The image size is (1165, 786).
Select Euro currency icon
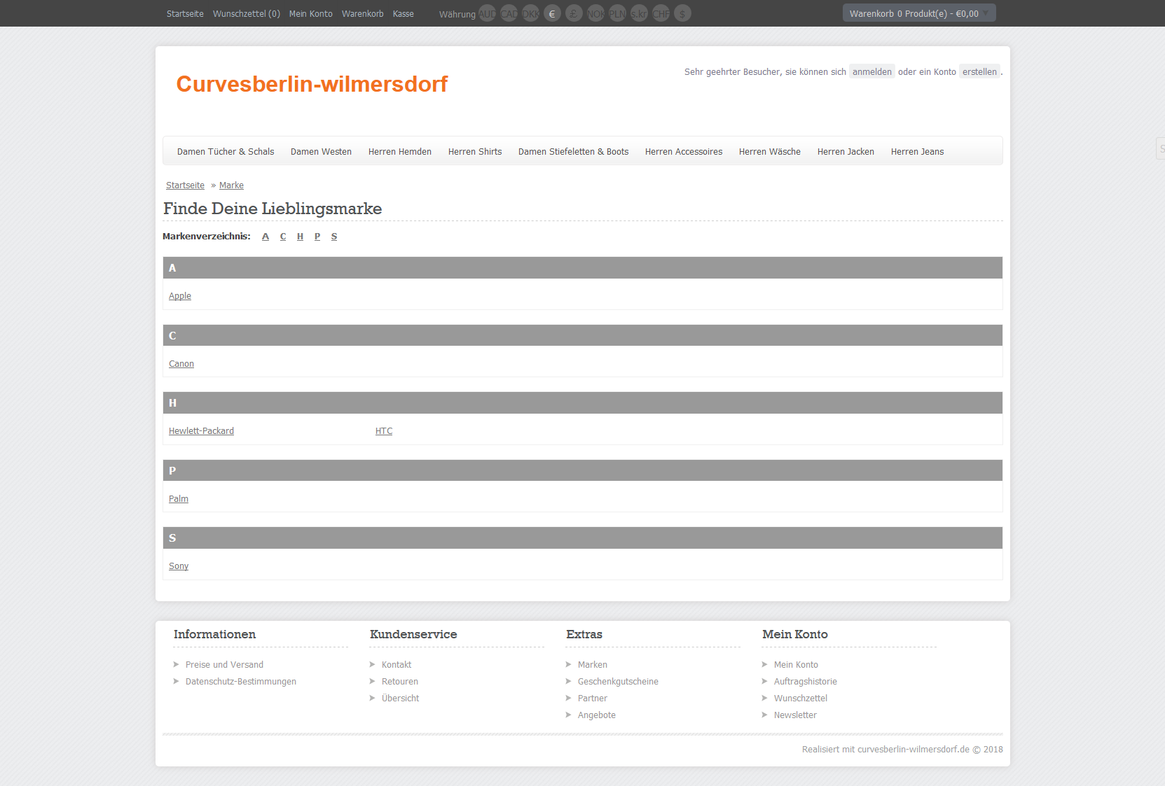pos(552,13)
